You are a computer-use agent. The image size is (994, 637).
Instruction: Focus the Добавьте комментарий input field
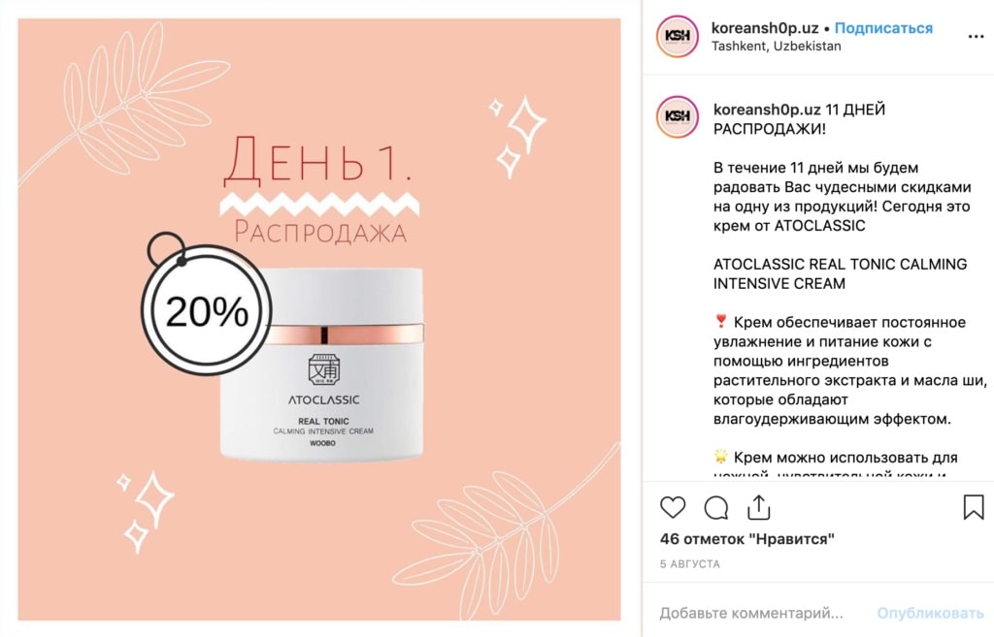coord(751,613)
